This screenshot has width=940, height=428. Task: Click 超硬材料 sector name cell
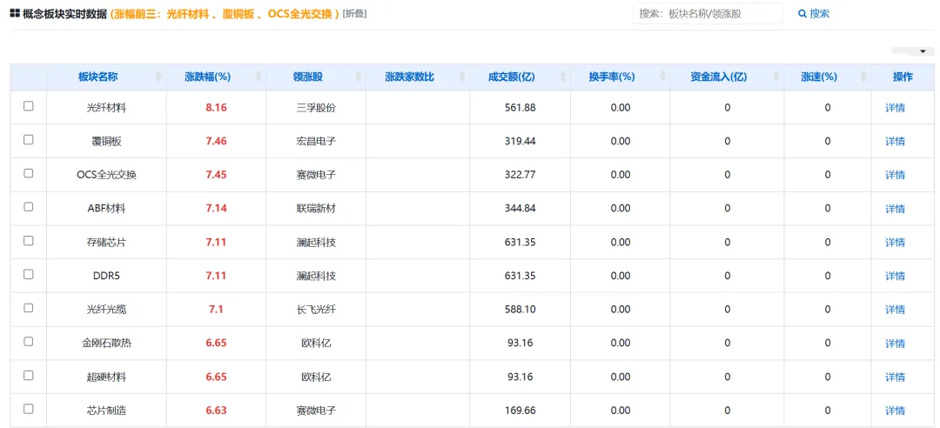tap(106, 377)
